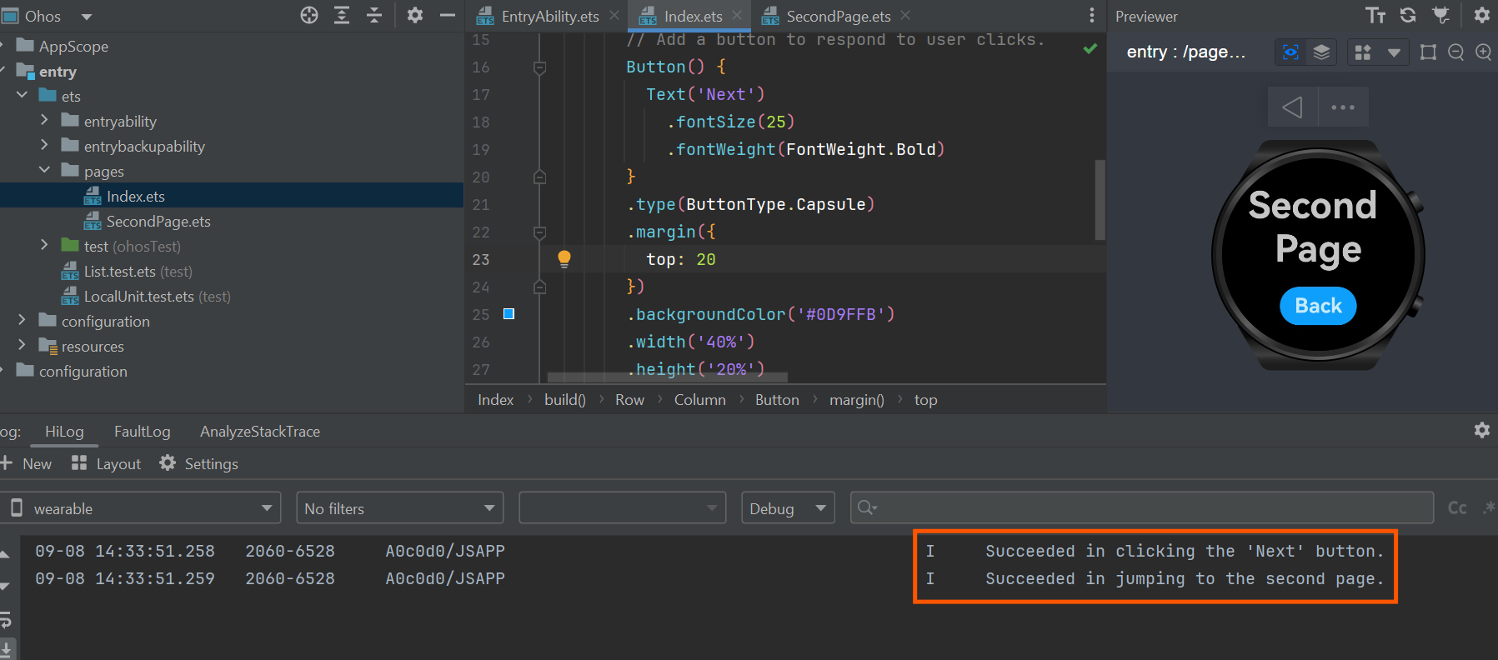
Task: Click the New button in the log toolbar
Action: 26,463
